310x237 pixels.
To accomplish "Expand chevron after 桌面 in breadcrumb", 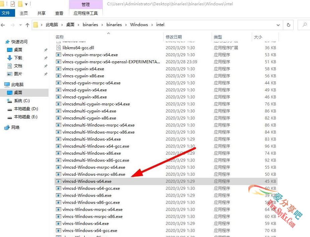I will pos(78,25).
